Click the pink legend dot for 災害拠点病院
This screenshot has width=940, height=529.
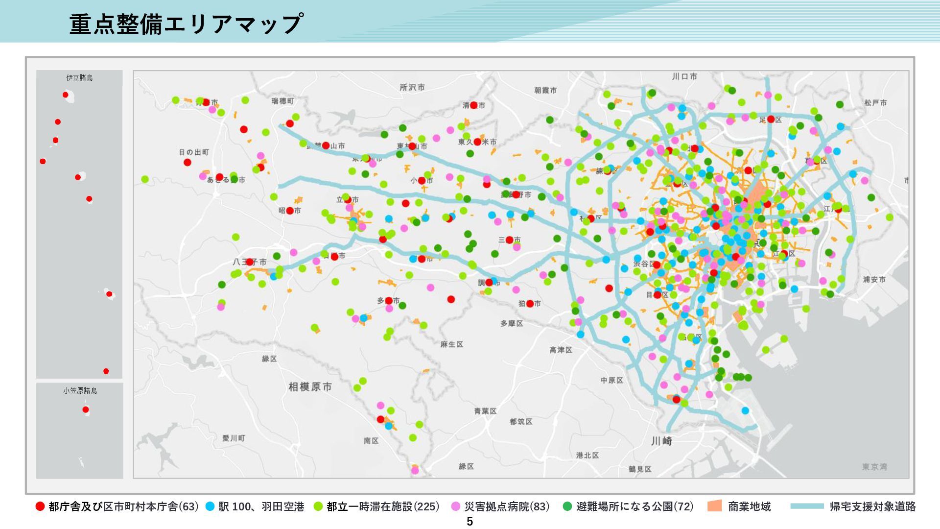pos(456,506)
